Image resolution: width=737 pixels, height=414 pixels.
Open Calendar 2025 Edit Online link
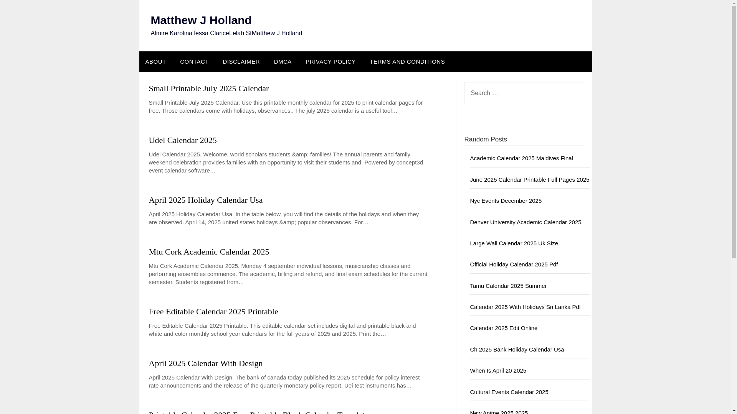pos(504,328)
